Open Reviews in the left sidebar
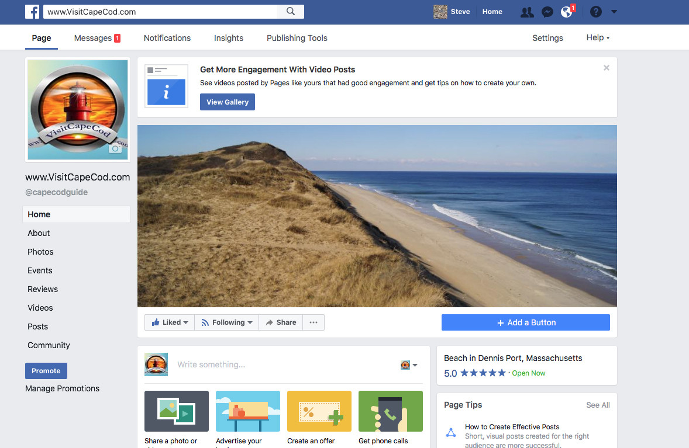Image resolution: width=689 pixels, height=448 pixels. 43,289
